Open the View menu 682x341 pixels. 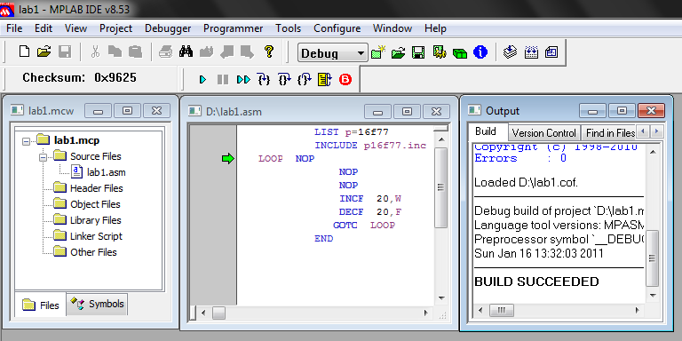coord(75,28)
